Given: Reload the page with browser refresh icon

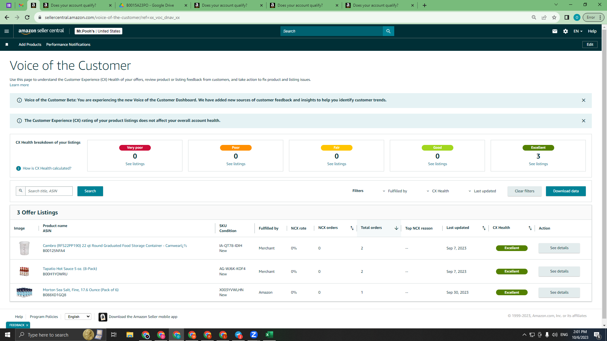Looking at the screenshot, I should click(x=27, y=17).
